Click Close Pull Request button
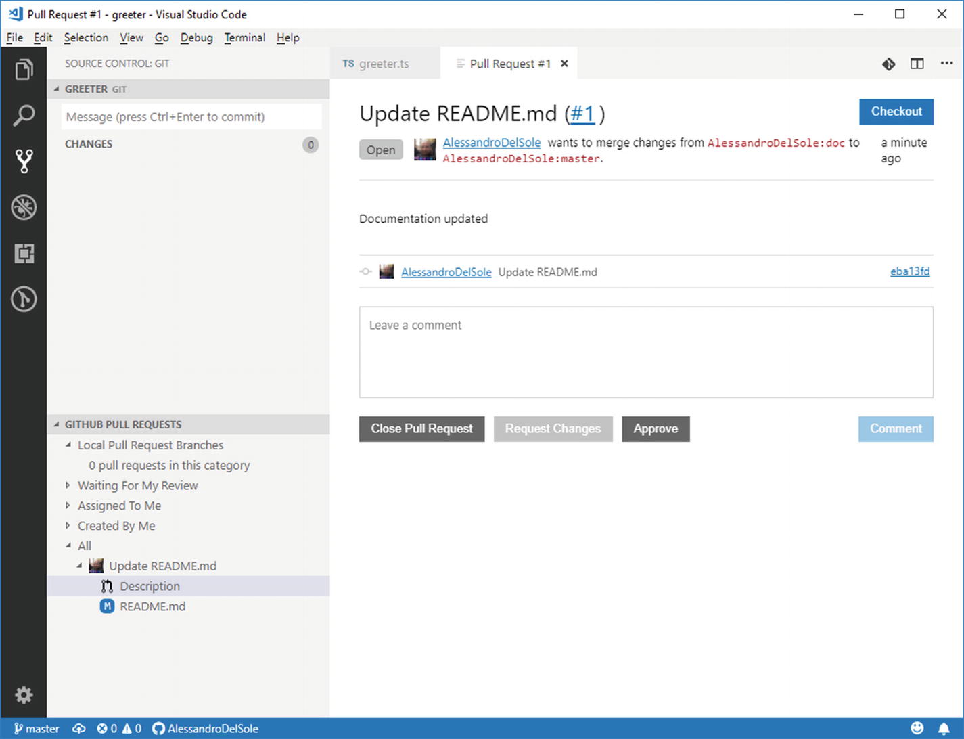The image size is (964, 739). (421, 429)
